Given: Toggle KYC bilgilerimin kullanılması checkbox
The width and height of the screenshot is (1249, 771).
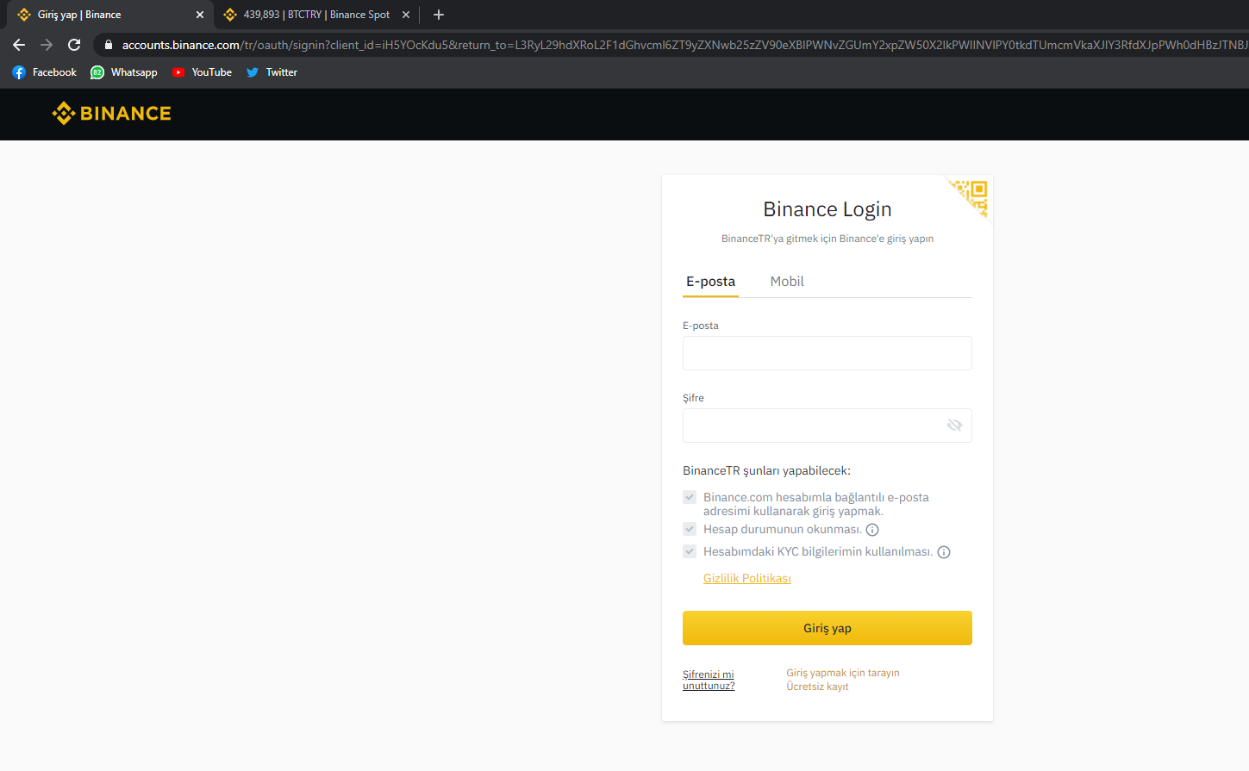Looking at the screenshot, I should [x=690, y=551].
